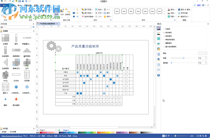Pick the rectangle shape tool
This screenshot has height=138, width=210.
(74, 13)
